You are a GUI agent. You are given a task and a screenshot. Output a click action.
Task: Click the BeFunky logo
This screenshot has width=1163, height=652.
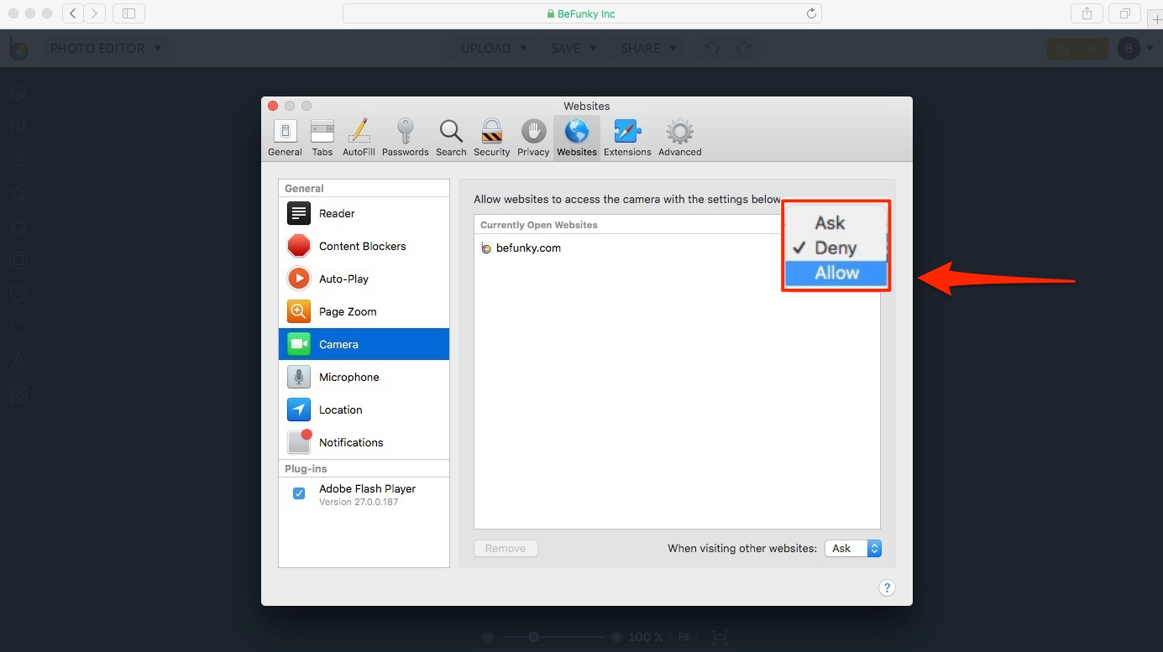point(18,49)
